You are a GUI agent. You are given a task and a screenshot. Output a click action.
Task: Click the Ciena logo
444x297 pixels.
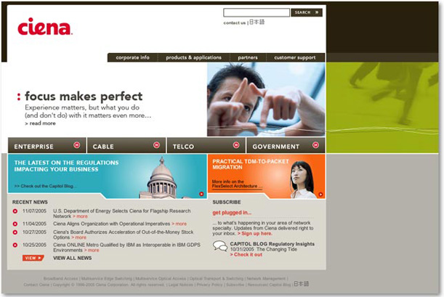coord(45,27)
